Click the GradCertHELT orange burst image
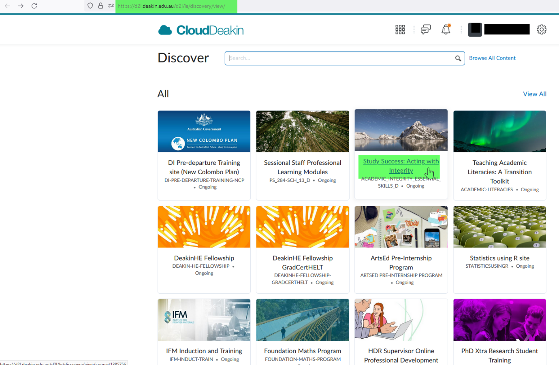Screen dimensions: 559x365 pyautogui.click(x=303, y=227)
